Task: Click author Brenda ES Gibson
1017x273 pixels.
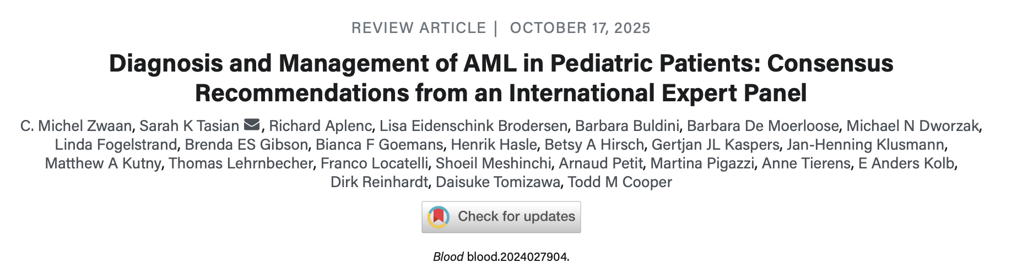Action: 246,145
